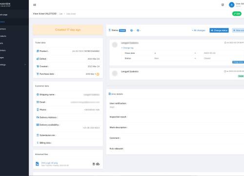244x176 pixels.
Task: Click the Email envelope icon
Action: [38, 102]
